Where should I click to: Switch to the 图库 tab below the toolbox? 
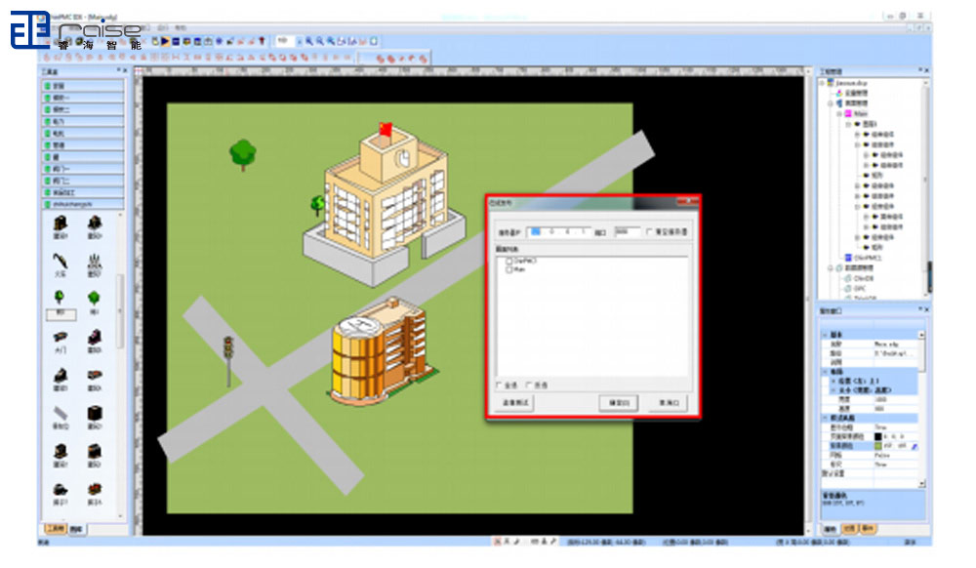pyautogui.click(x=76, y=529)
